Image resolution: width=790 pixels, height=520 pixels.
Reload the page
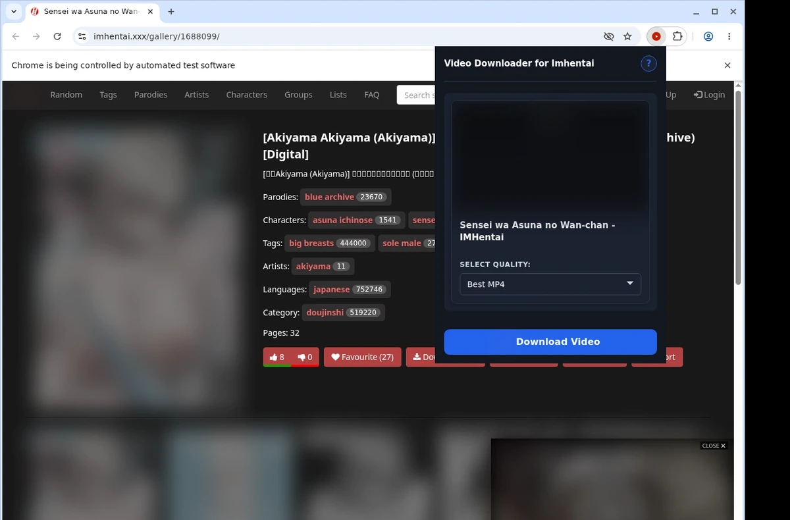[x=57, y=36]
